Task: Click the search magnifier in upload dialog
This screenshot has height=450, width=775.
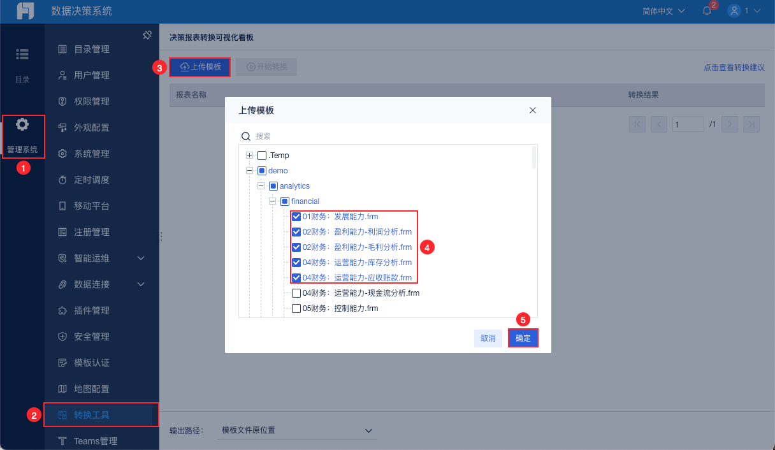Action: pyautogui.click(x=247, y=136)
